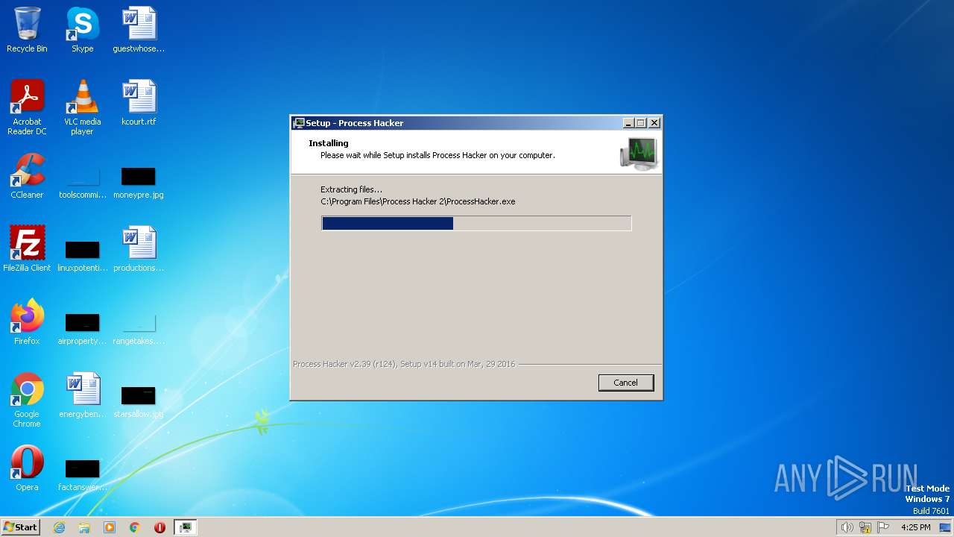This screenshot has width=954, height=537.
Task: Open the Action Center flag icon
Action: [883, 527]
